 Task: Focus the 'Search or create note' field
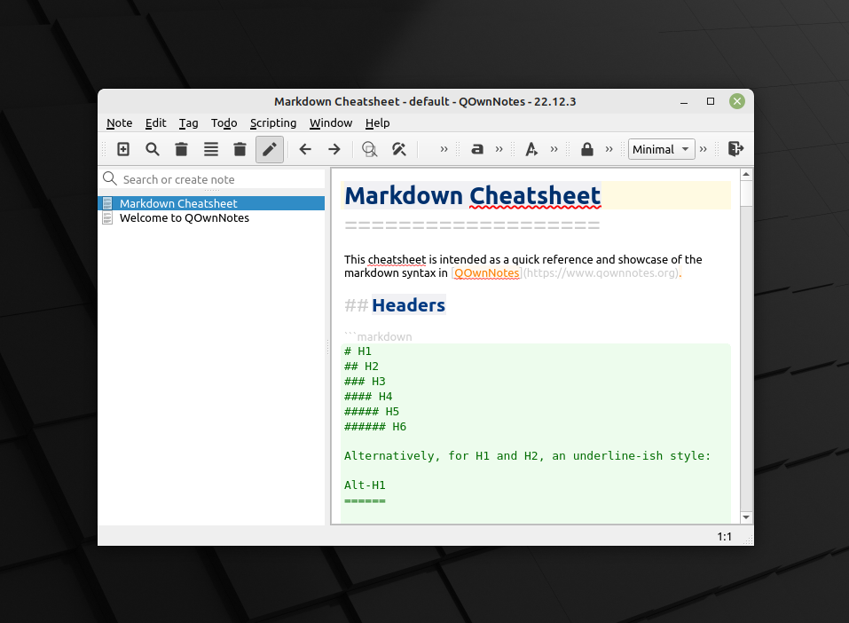coord(212,179)
